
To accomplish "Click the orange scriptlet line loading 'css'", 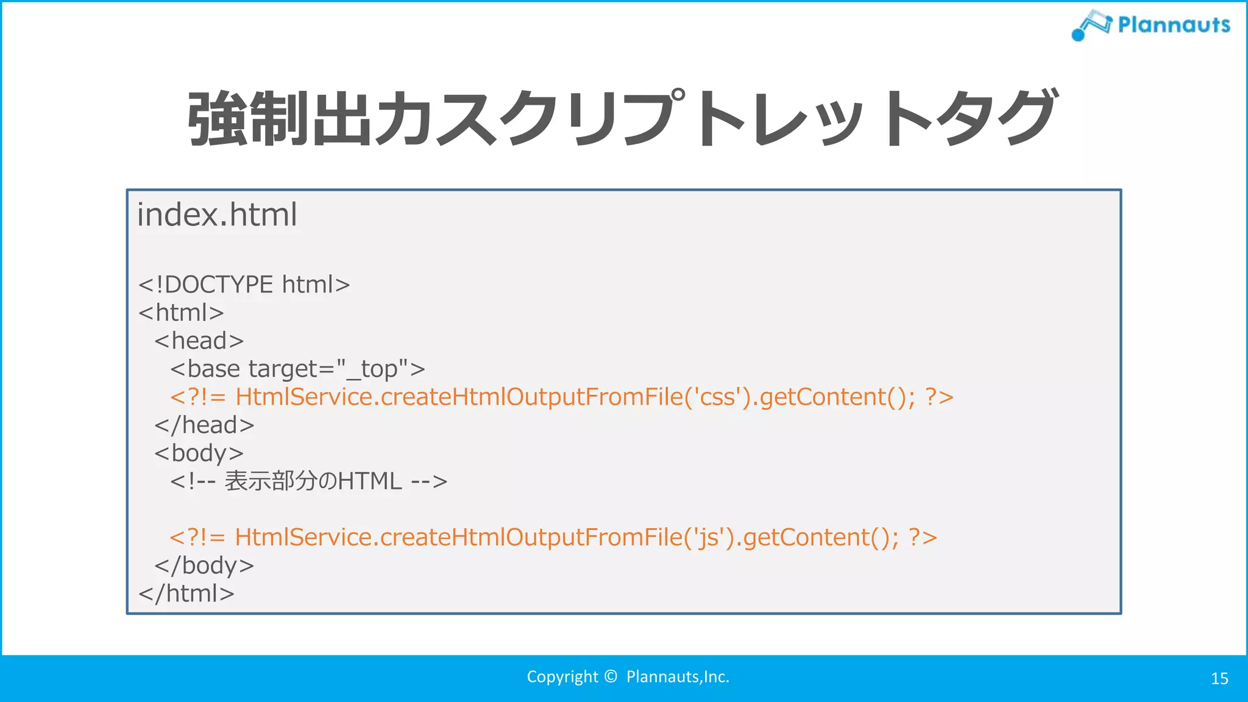I will (x=561, y=397).
